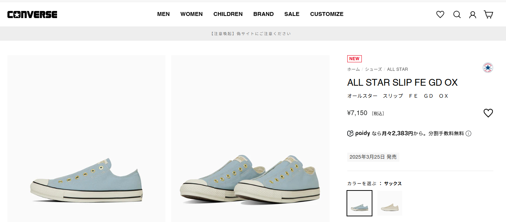Select the beige color swatch
Screen dimensions: 506x222
tap(389, 203)
